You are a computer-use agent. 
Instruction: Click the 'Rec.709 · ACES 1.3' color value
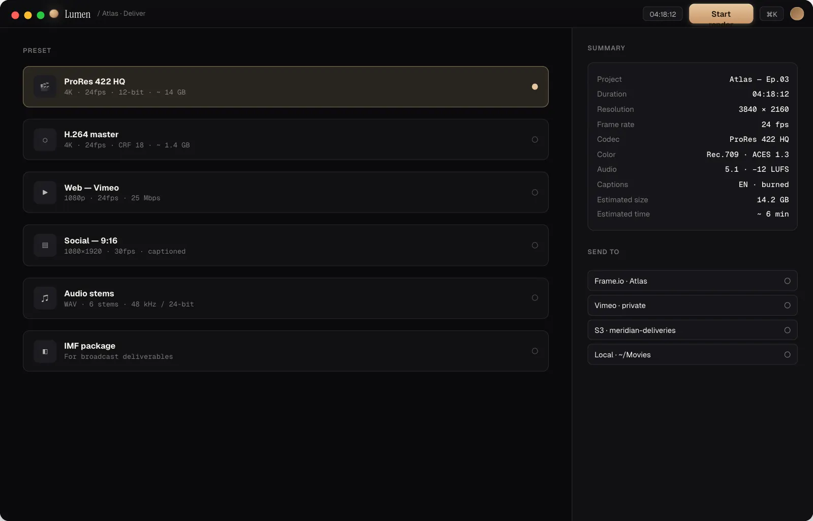(x=748, y=155)
